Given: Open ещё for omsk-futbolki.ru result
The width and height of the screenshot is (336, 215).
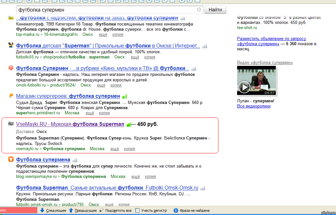Looking at the screenshot, I should 101,85.
